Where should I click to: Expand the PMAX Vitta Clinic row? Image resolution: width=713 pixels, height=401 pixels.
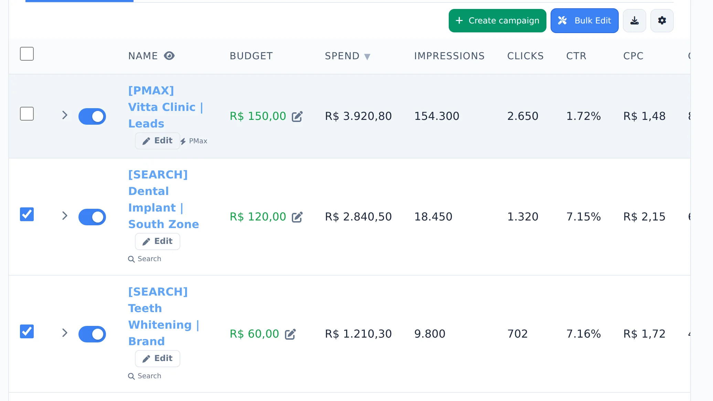(x=65, y=115)
